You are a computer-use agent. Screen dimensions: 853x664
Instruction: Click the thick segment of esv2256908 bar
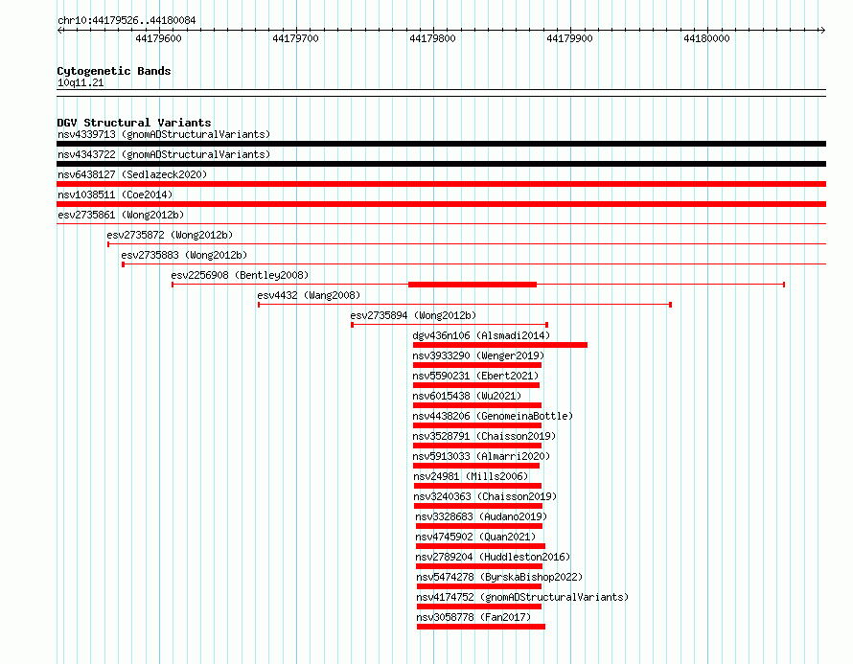[x=473, y=285]
